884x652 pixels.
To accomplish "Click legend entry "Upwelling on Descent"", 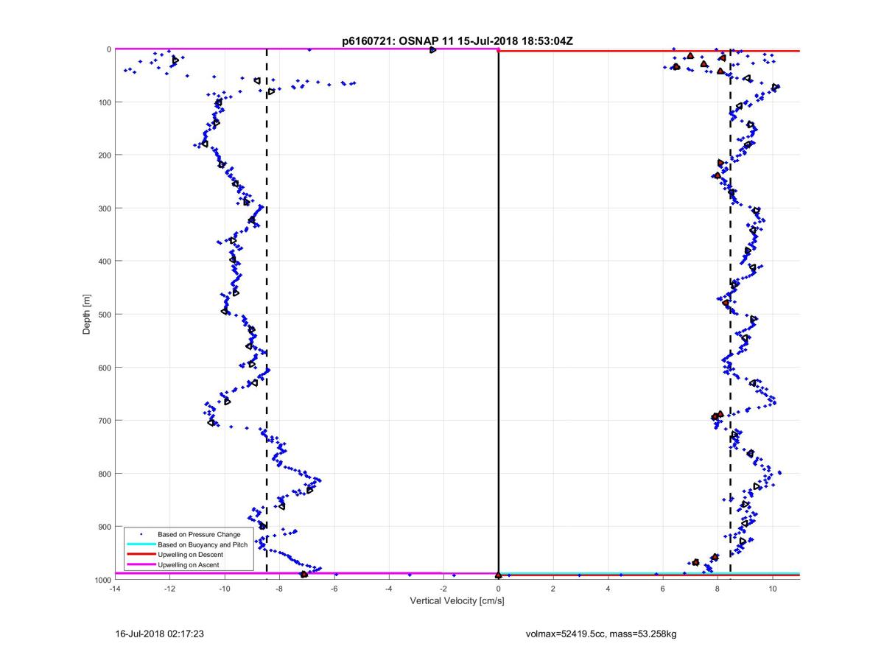I will pyautogui.click(x=190, y=554).
